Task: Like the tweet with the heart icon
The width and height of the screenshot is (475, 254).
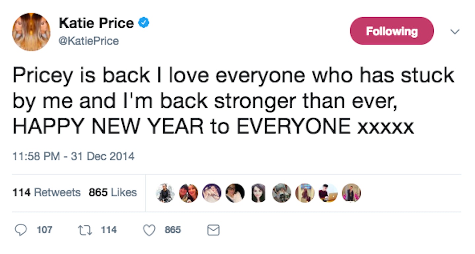Action: click(x=149, y=230)
